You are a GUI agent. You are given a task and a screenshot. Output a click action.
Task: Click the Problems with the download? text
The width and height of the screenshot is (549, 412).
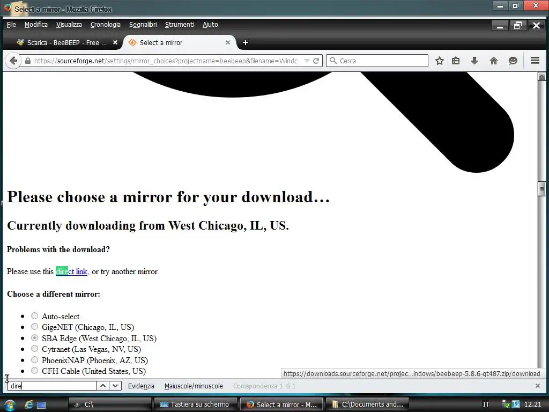coord(58,249)
